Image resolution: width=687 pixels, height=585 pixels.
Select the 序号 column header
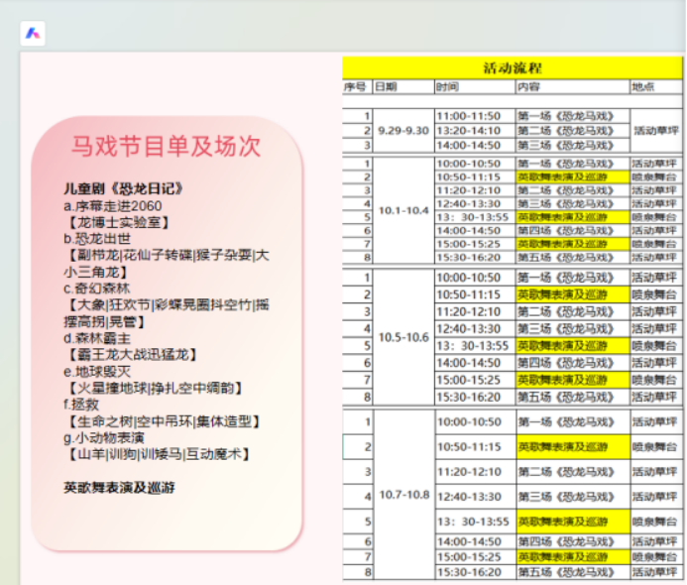coord(356,87)
